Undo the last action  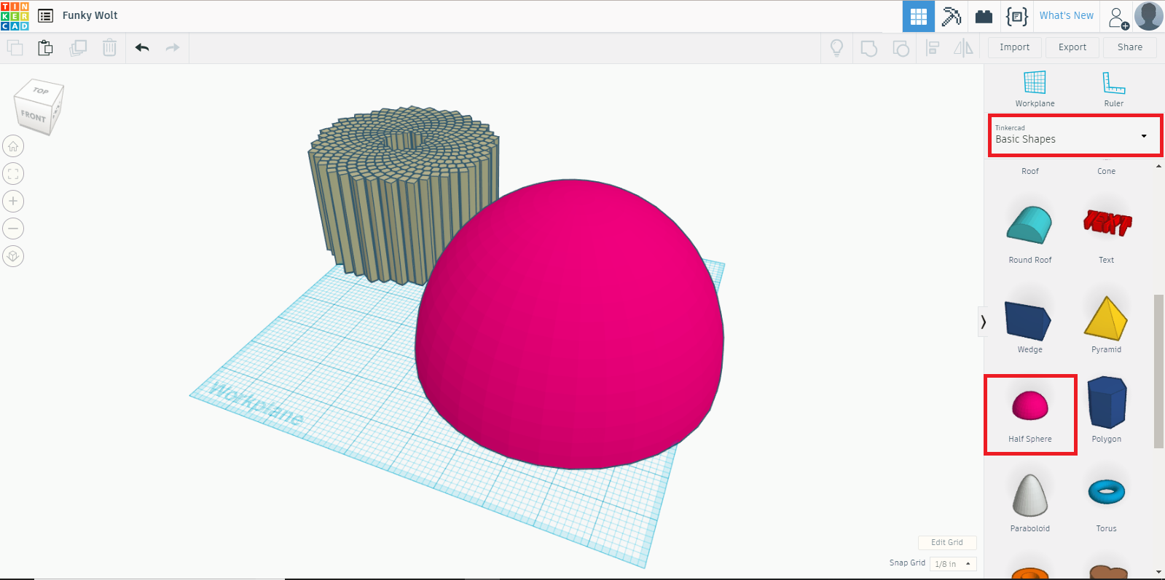click(142, 48)
